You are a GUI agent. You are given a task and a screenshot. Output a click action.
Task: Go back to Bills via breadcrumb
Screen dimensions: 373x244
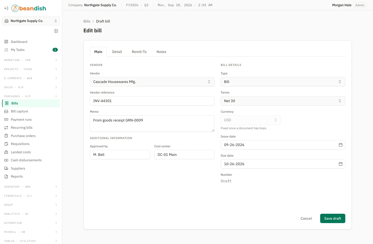[x=87, y=21]
